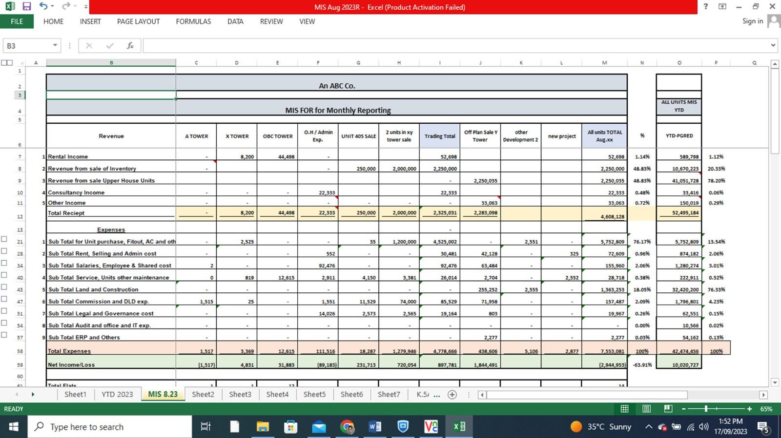Open File Explorer from the taskbar
781x438 pixels.
pos(263,427)
